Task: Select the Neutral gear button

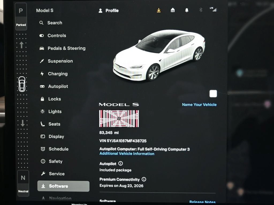Action: point(23,183)
